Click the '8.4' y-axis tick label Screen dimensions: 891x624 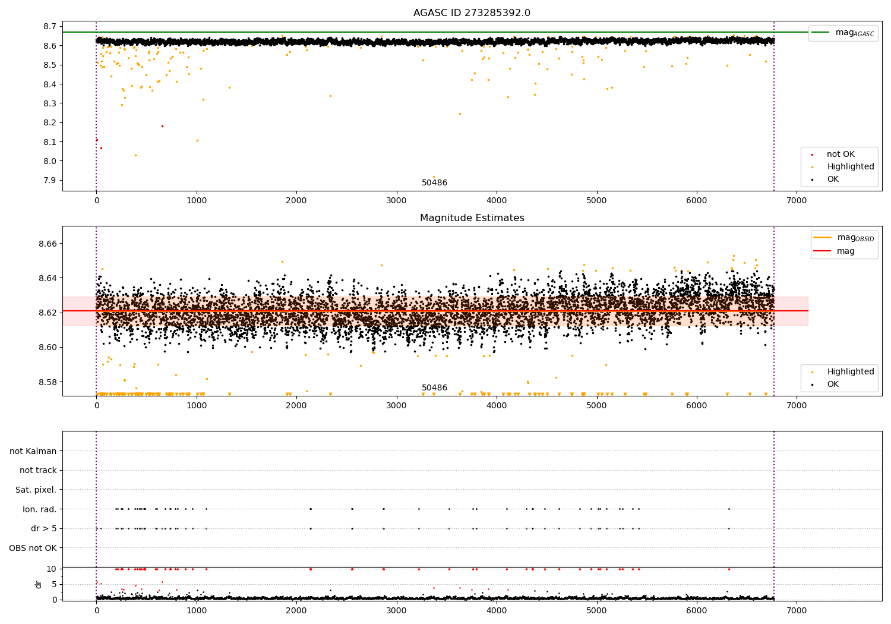50,84
